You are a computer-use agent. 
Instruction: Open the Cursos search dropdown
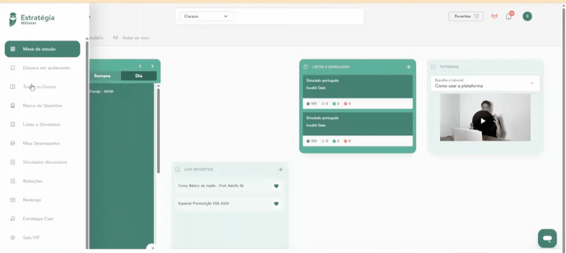[x=206, y=16]
